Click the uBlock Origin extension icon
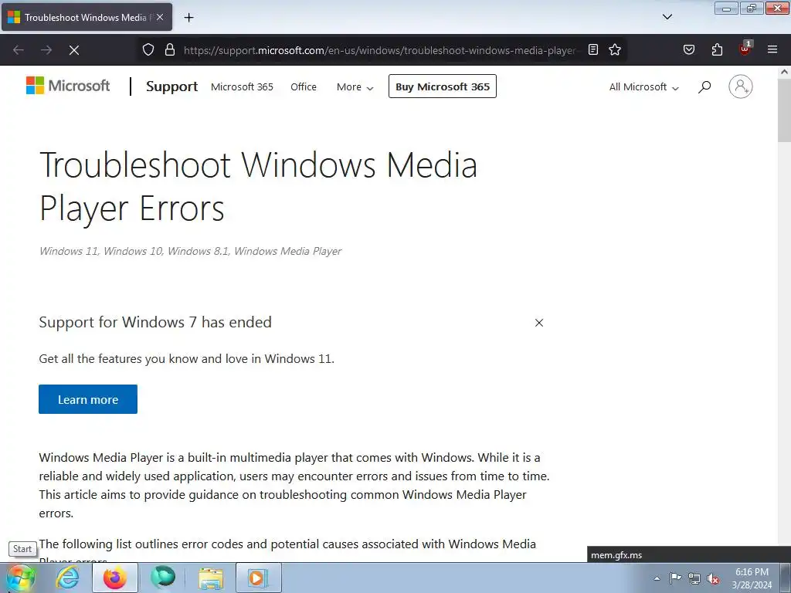 tap(745, 49)
